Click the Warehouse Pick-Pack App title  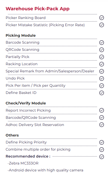click(38, 9)
